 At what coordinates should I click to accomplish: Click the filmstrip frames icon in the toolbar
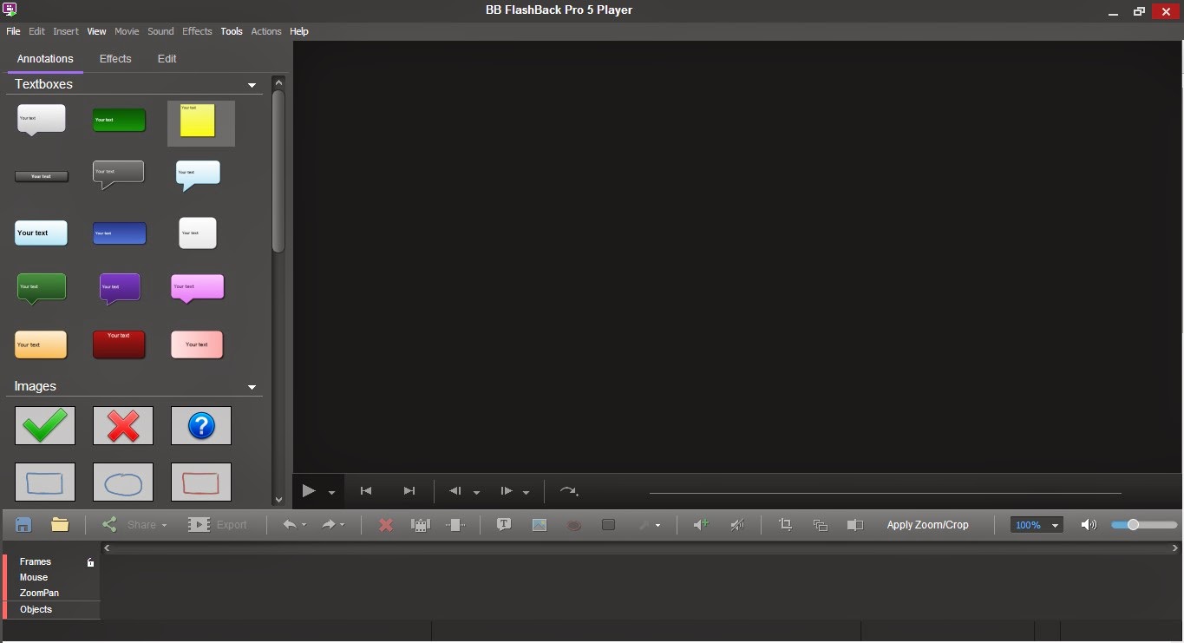coord(421,525)
